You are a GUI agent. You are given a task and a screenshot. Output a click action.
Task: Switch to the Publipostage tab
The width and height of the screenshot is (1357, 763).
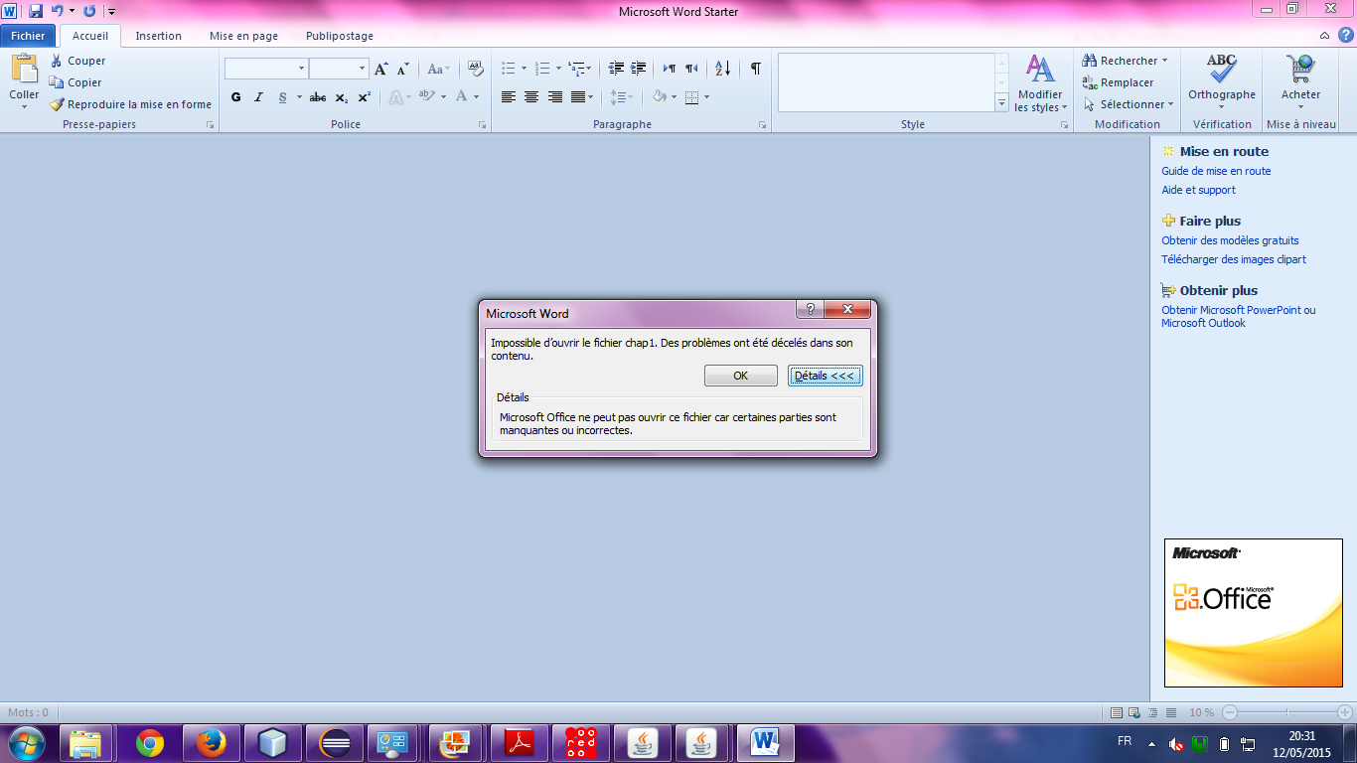tap(340, 36)
